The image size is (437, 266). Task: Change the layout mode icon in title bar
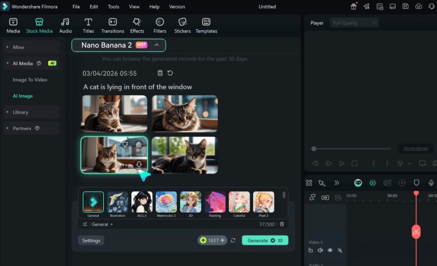coord(392,6)
